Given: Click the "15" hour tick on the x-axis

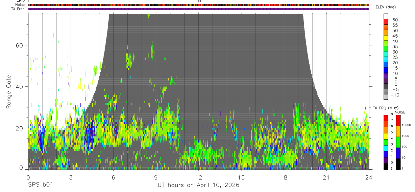Looking at the screenshot, I should [241, 177].
